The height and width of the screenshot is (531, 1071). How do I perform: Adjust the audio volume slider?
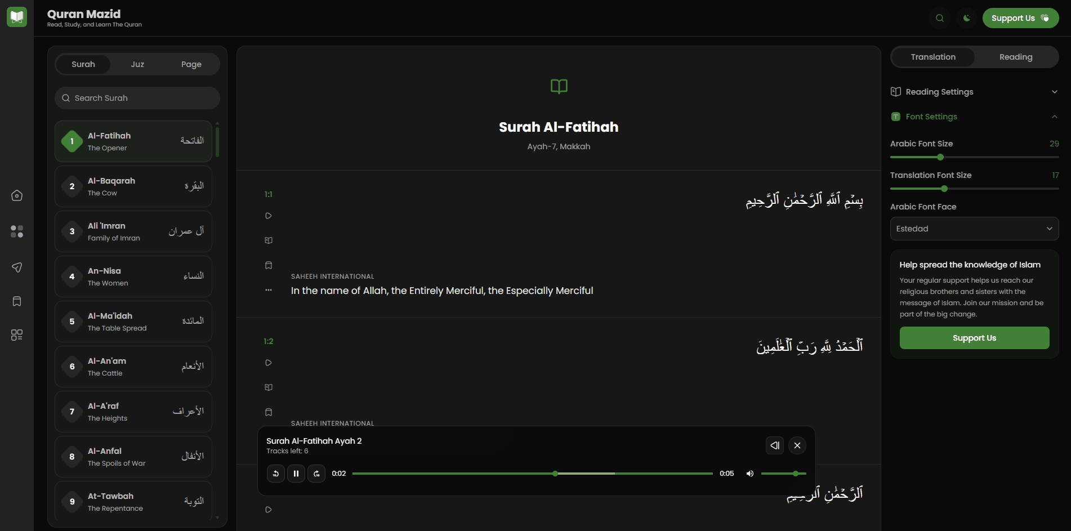tap(784, 474)
